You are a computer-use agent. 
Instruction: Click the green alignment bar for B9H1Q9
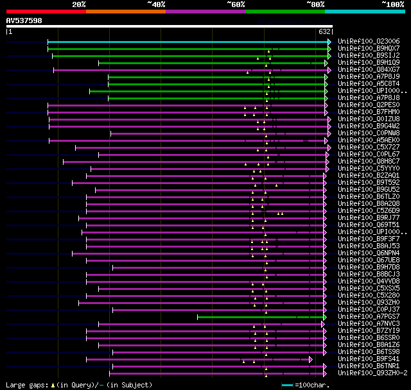click(212, 63)
